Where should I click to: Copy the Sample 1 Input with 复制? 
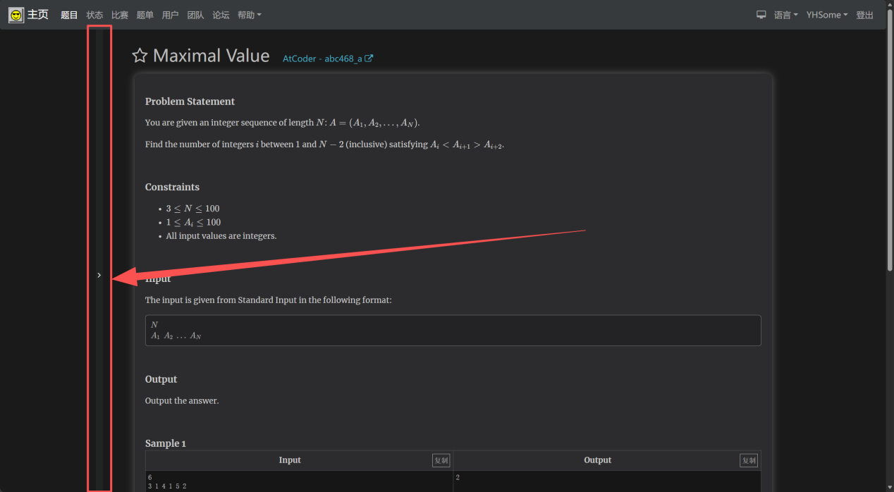(441, 460)
